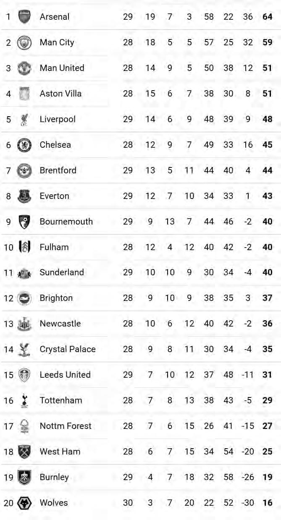Click the West Ham crest

click(24, 452)
